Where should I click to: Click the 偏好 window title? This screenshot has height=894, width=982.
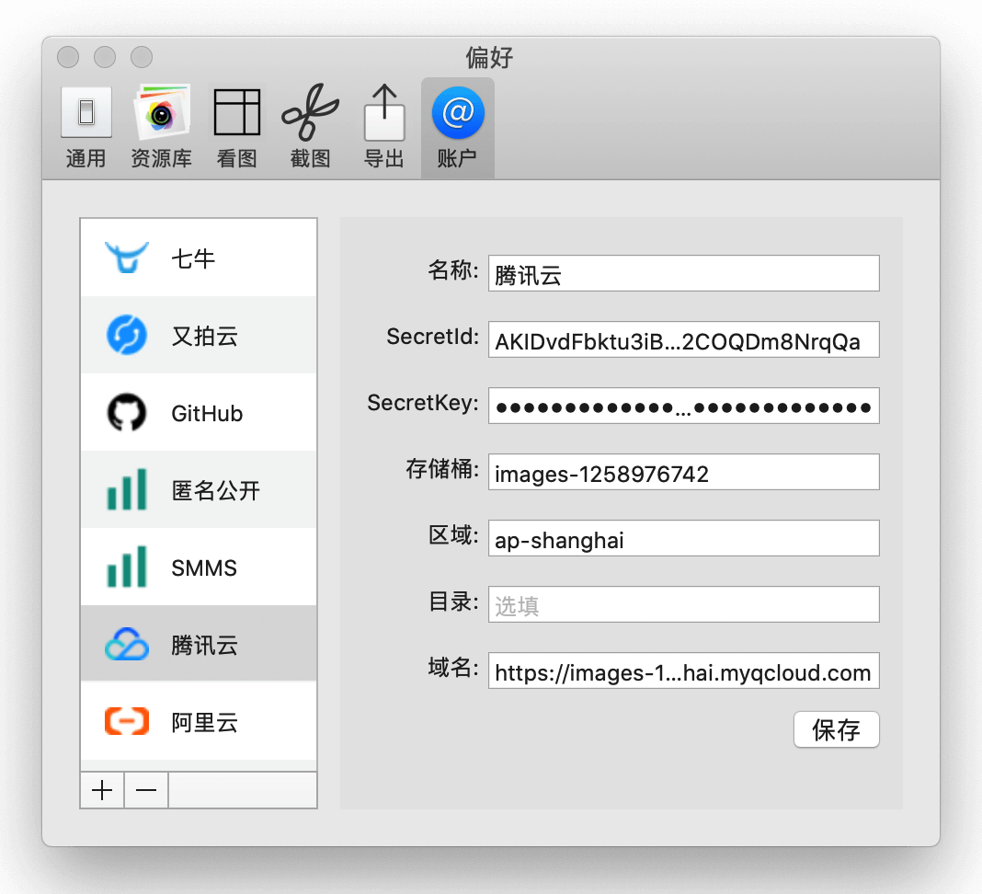(490, 58)
